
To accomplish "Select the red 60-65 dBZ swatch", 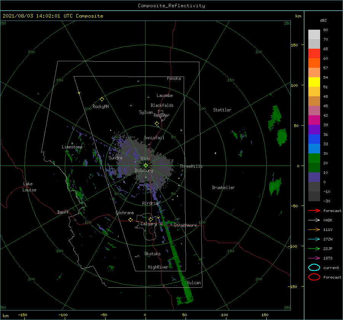I will point(314,54).
